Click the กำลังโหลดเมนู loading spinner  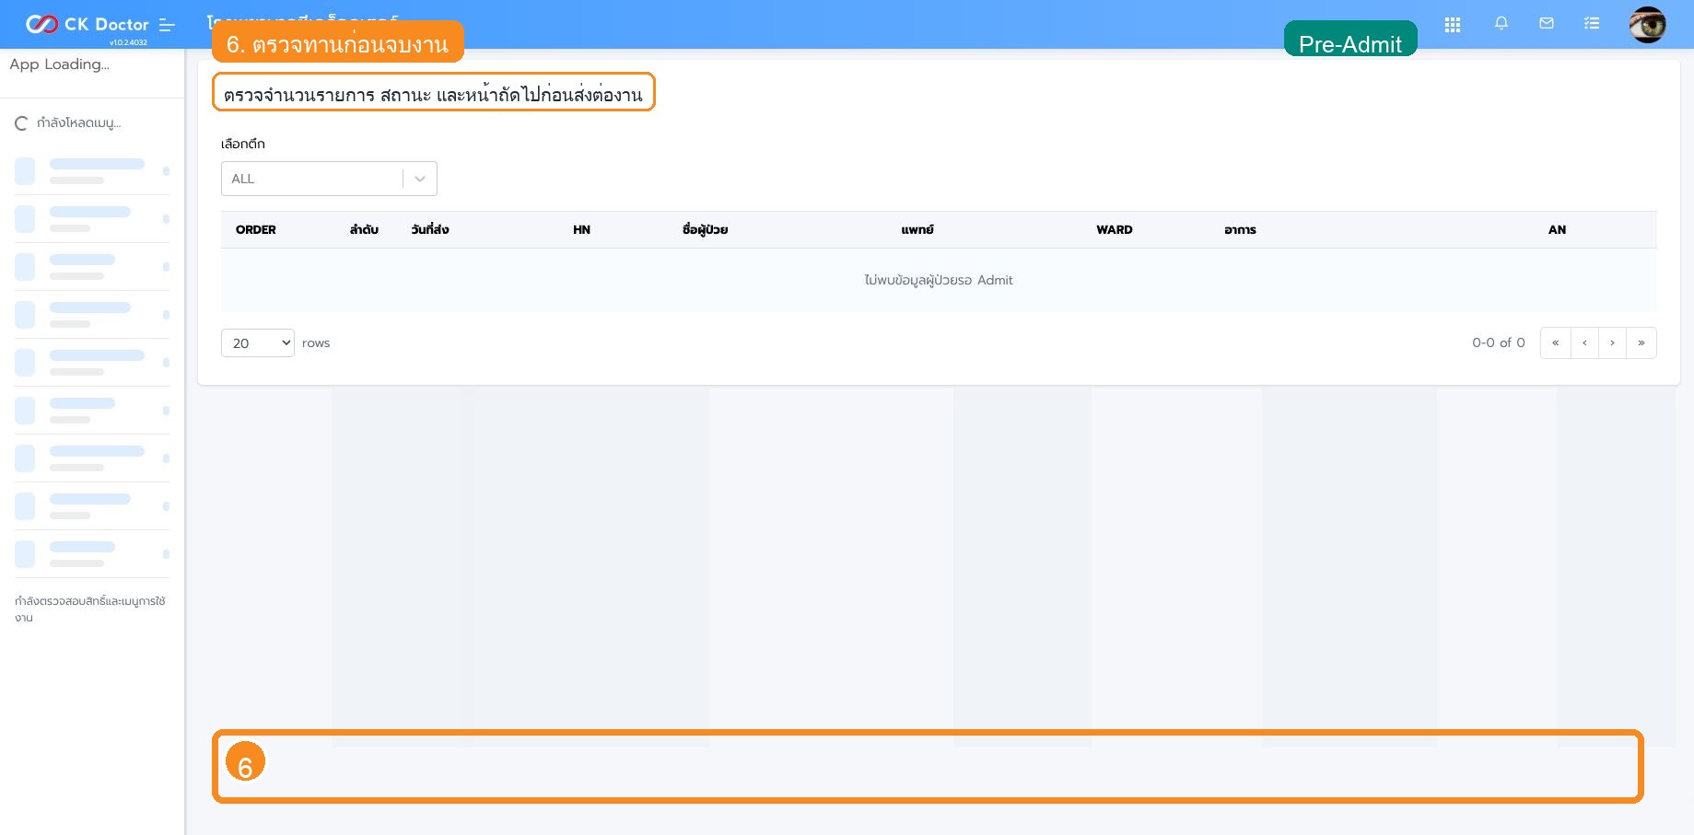pos(21,123)
